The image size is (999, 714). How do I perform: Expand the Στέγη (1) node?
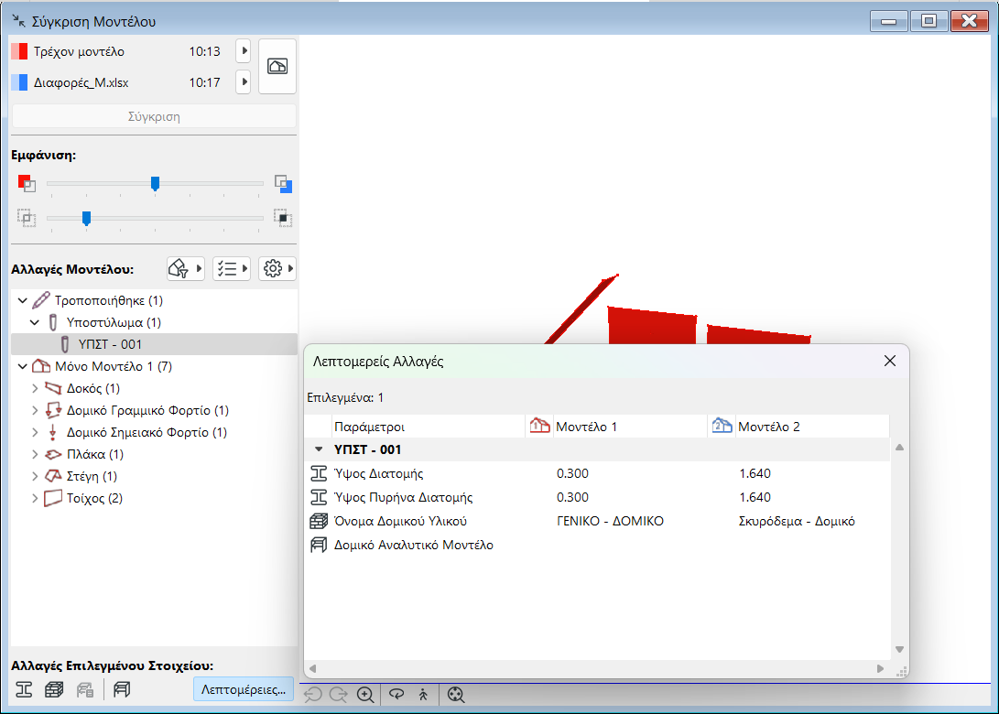tap(35, 476)
